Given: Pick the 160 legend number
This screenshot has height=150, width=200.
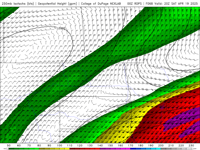Looking at the screenshot, I should point(120,145).
